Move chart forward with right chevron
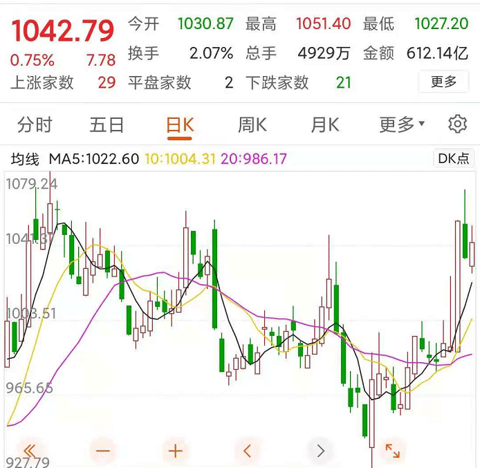This screenshot has width=480, height=468. pos(320,451)
